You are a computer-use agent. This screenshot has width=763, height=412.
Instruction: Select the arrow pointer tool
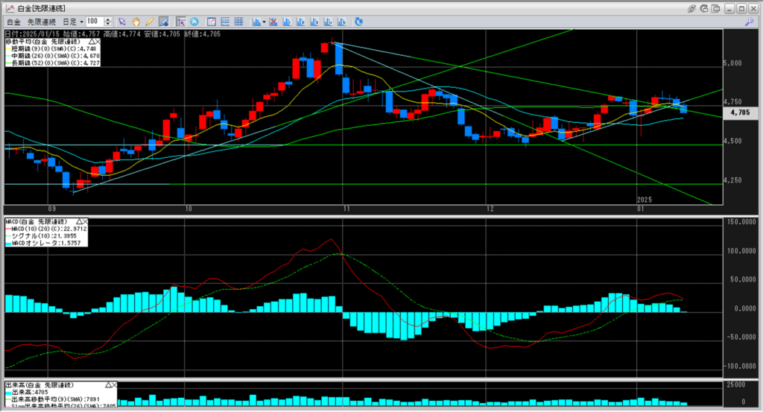pos(123,22)
